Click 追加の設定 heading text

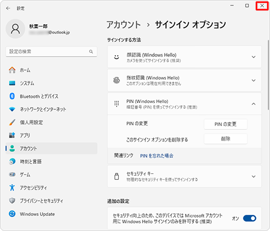click(x=118, y=201)
